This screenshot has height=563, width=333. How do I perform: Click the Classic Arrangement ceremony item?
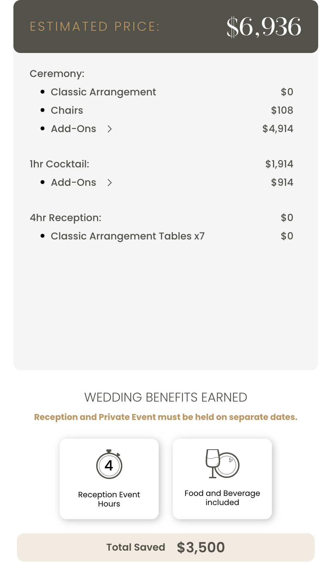(103, 92)
